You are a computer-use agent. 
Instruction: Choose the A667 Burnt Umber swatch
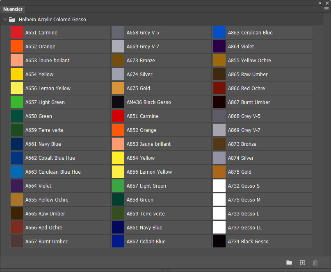[x=17, y=242]
